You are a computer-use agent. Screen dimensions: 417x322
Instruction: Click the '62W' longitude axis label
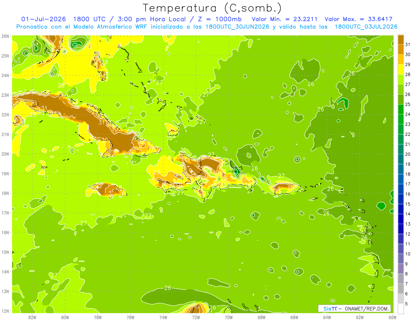pyautogui.click(x=360, y=317)
